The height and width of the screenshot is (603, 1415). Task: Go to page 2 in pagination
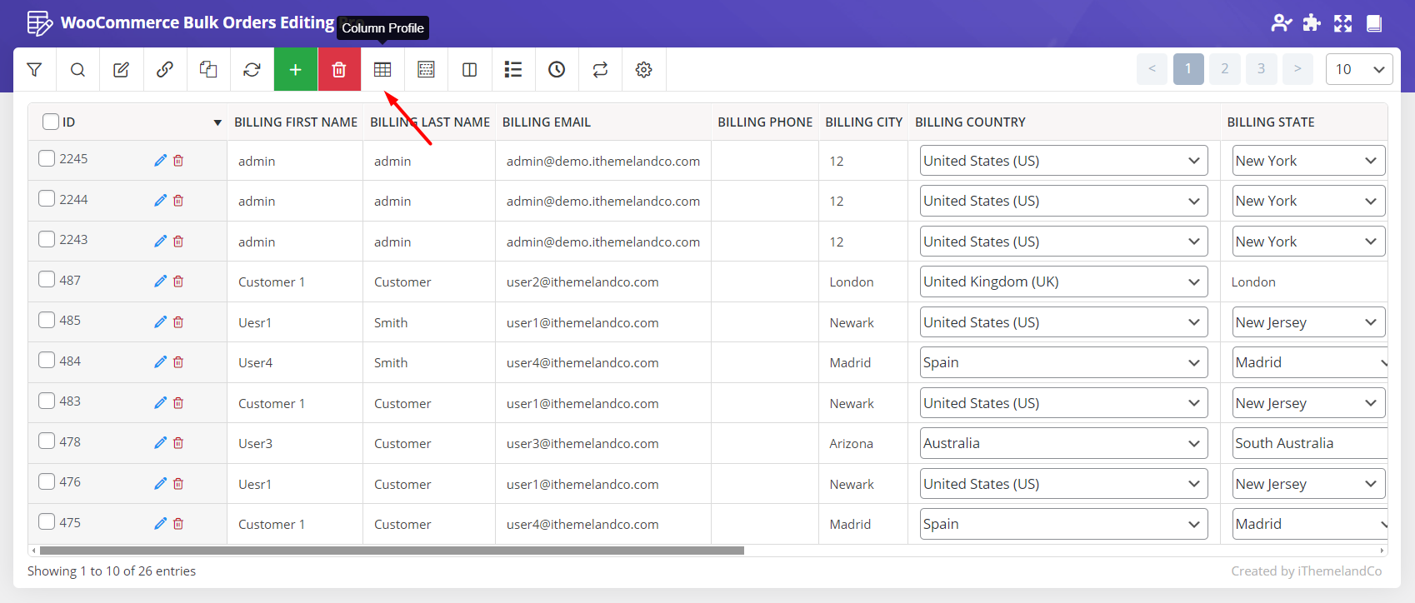1225,69
